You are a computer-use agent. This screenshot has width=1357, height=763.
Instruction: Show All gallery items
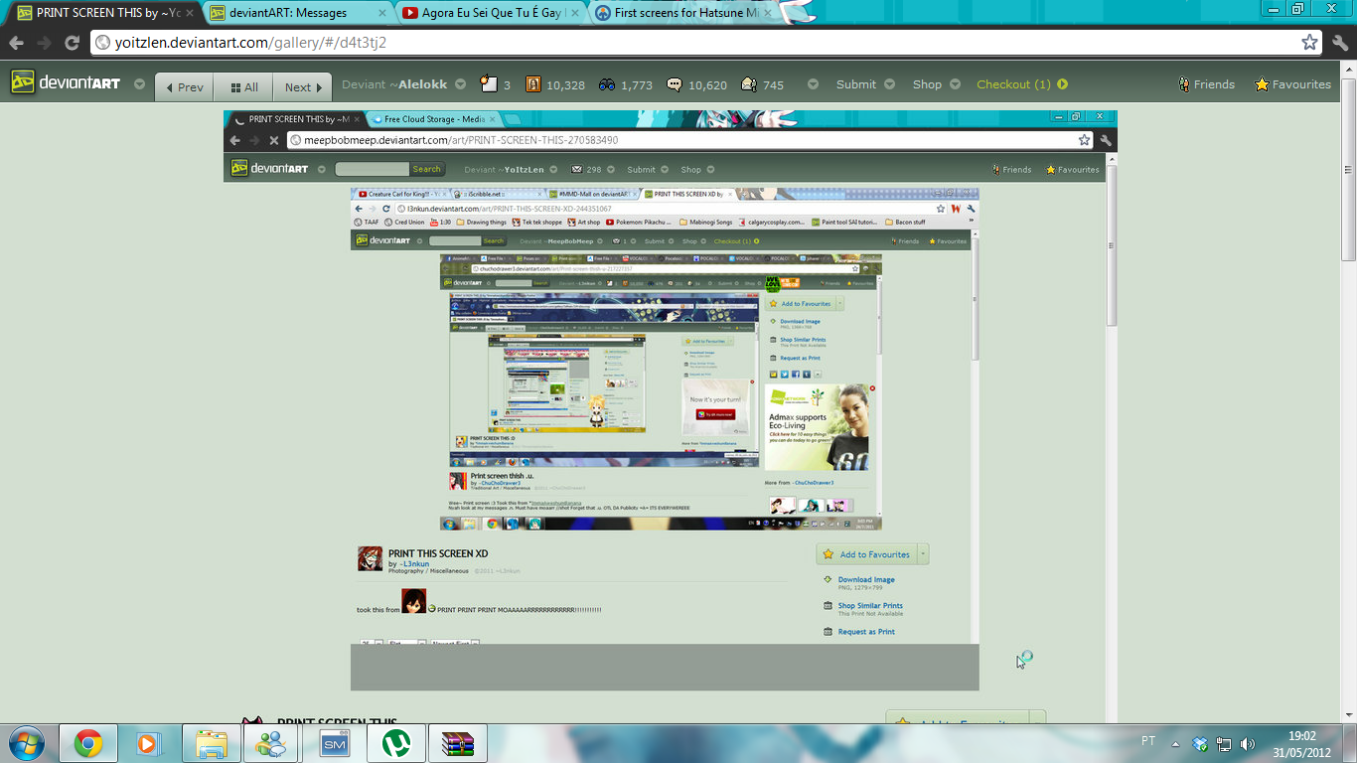(x=243, y=87)
